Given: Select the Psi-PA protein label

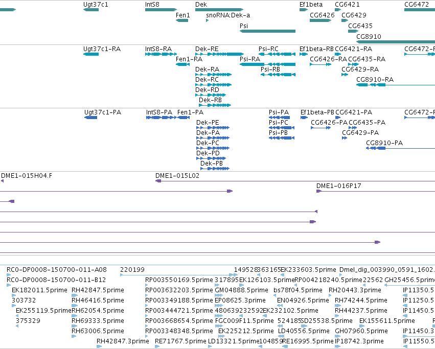Looking at the screenshot, I should [279, 112].
